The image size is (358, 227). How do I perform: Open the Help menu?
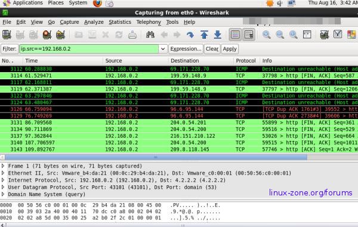point(190,22)
